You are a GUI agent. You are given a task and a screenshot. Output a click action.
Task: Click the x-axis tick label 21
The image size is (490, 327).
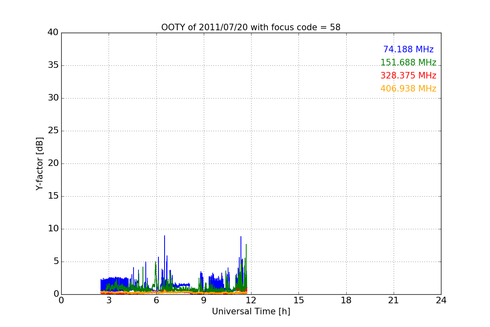pos(394,300)
